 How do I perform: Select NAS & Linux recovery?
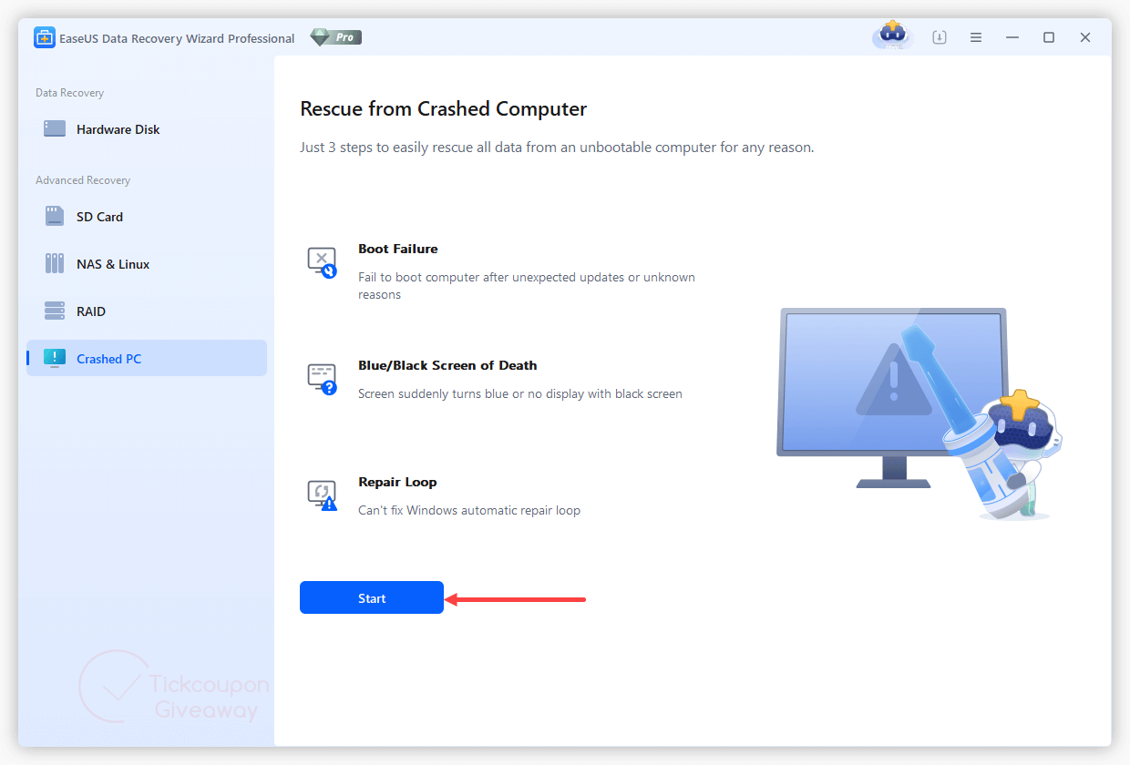click(x=113, y=264)
